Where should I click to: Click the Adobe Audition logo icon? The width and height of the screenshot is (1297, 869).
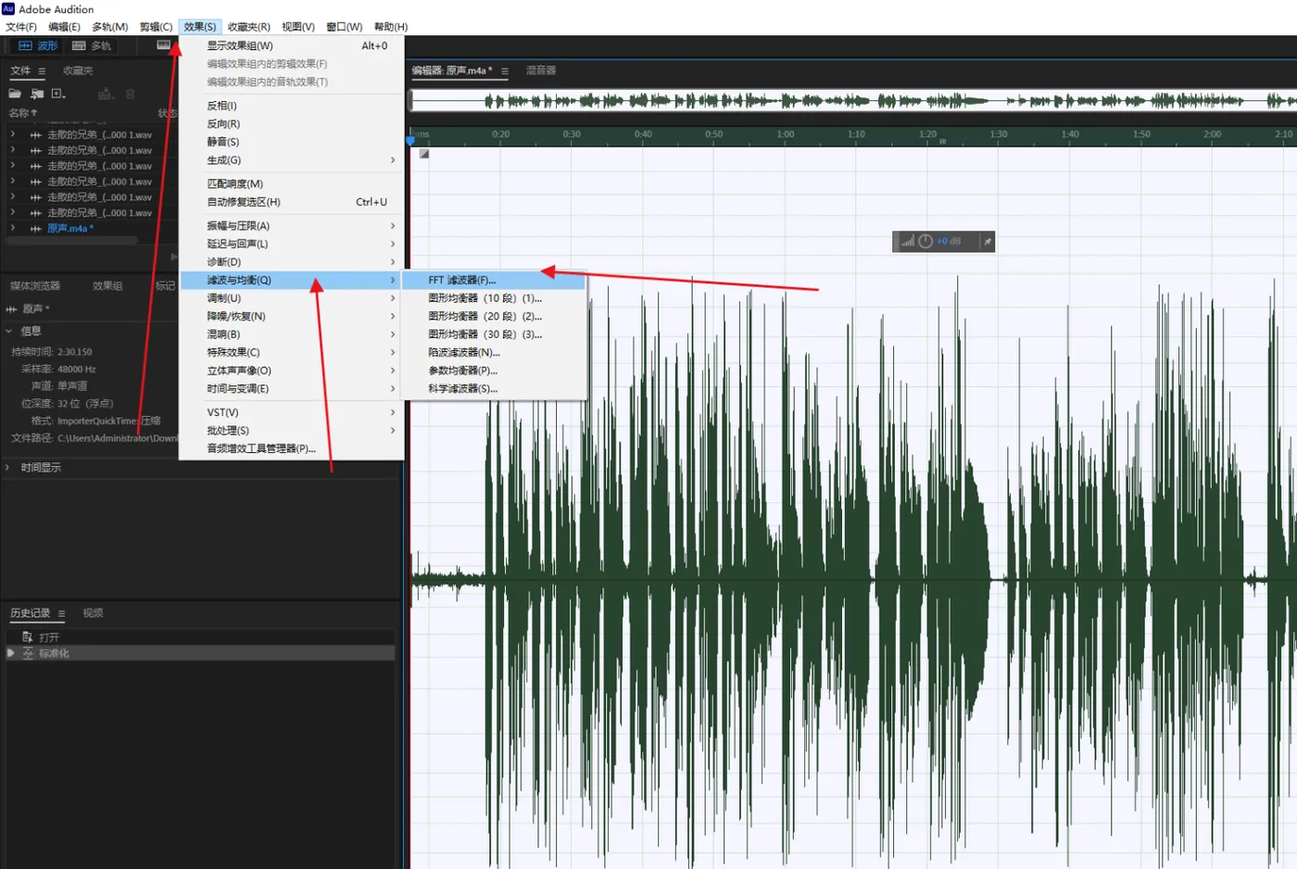8,8
